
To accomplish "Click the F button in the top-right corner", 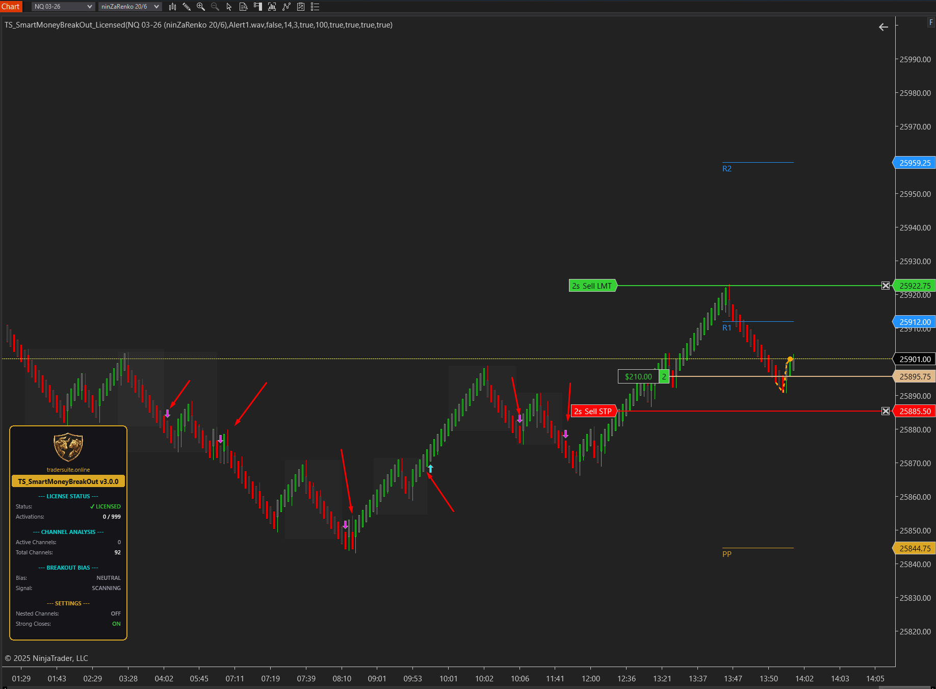I will (x=931, y=22).
